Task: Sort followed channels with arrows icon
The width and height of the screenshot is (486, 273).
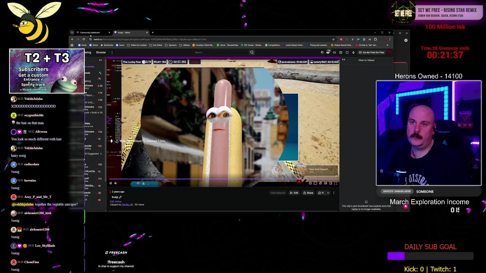Action: point(100,73)
